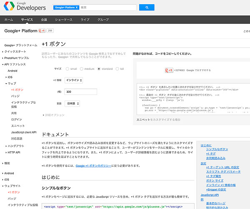Open the インライン +1 information dropdown
Image resolution: width=250 pixels, height=209 pixels.
point(74,80)
